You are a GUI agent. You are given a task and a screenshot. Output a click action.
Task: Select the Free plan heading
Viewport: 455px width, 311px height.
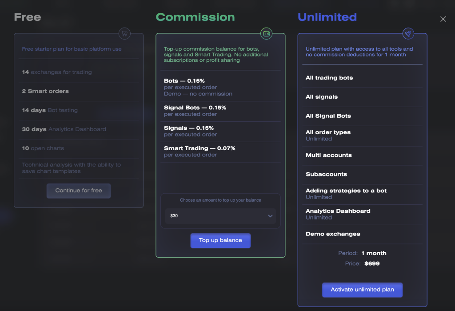[x=28, y=17]
